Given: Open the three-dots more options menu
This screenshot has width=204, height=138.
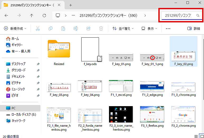Looking at the screenshot, I should 168,28.
